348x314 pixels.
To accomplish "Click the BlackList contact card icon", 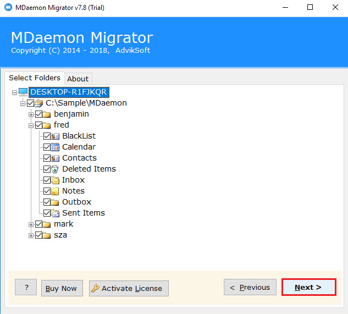I will 55,136.
